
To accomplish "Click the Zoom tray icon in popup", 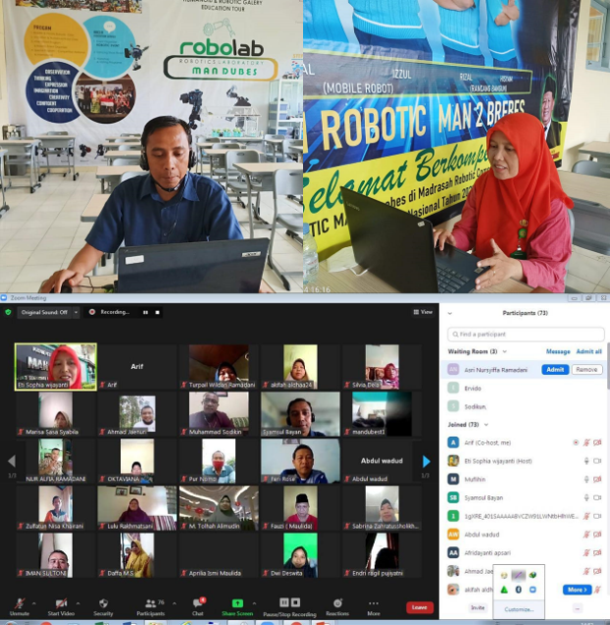I will point(532,590).
